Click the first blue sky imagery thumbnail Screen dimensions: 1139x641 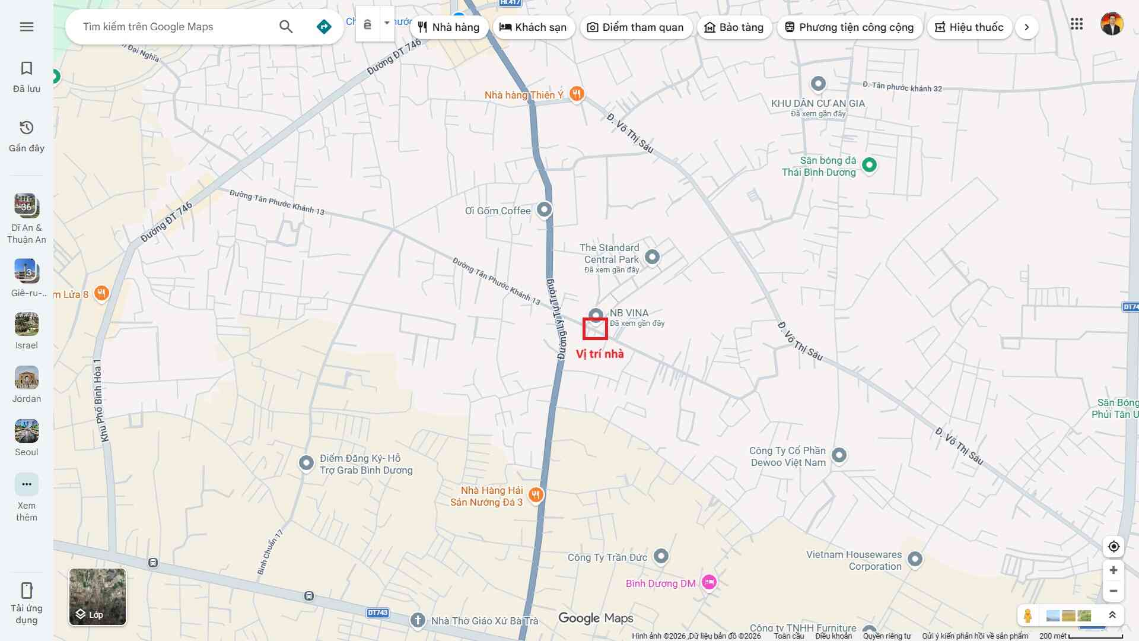1053,615
